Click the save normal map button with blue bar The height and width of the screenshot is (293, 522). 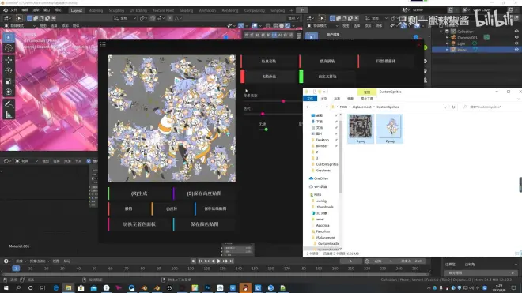coord(215,208)
